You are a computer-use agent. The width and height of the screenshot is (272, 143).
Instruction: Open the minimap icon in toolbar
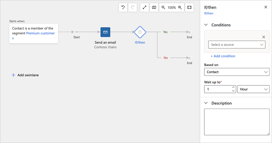point(154,8)
